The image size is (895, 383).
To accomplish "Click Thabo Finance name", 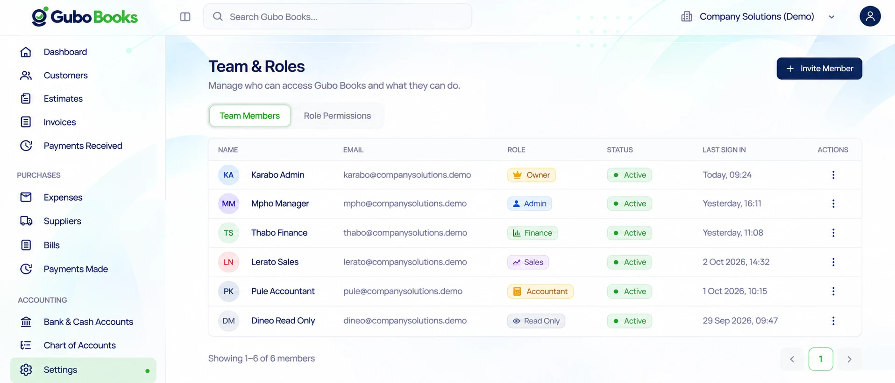I will [x=279, y=233].
